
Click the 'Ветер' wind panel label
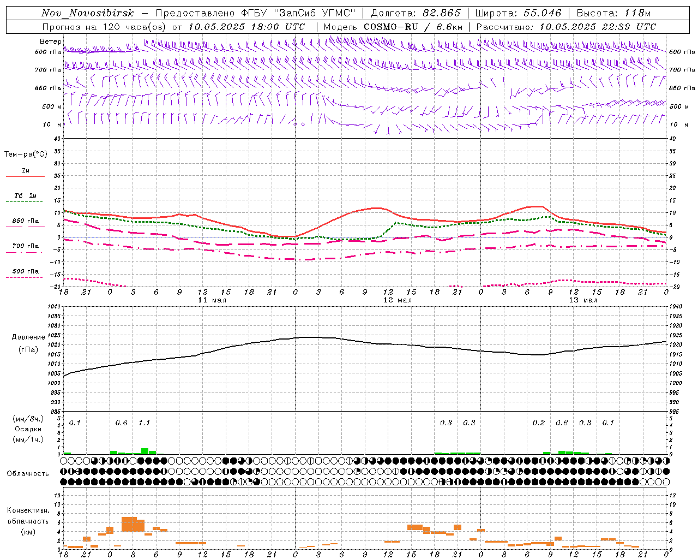tap(51, 41)
